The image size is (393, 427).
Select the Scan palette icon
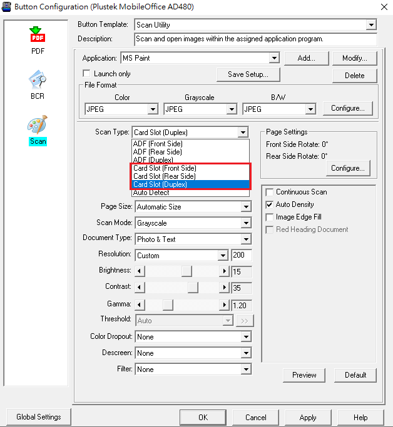pos(38,124)
